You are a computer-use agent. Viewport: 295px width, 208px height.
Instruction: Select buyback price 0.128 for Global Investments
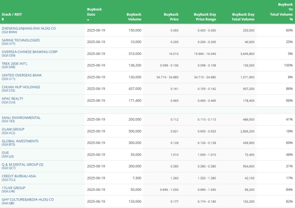click(175, 143)
